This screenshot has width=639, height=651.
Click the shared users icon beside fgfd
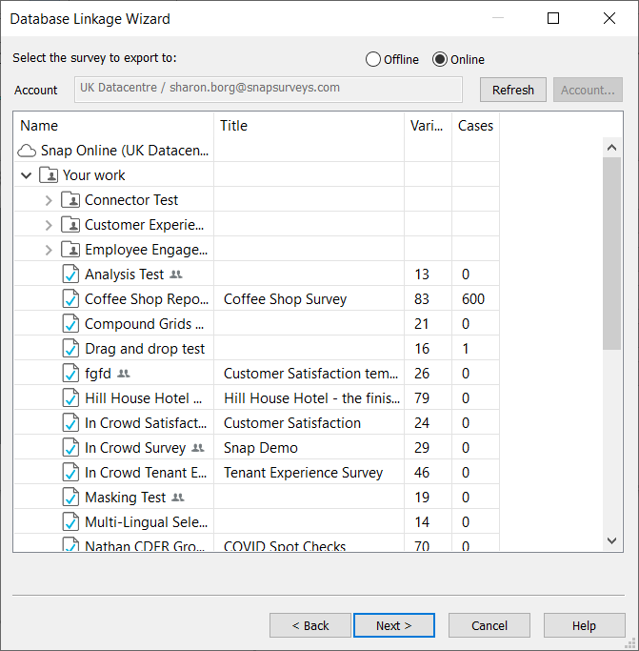pos(123,374)
